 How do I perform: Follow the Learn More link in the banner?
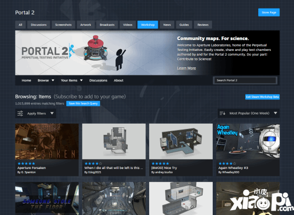point(187,68)
